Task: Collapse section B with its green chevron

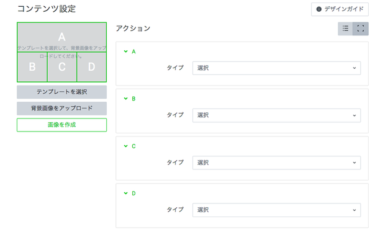Action: tap(125, 99)
